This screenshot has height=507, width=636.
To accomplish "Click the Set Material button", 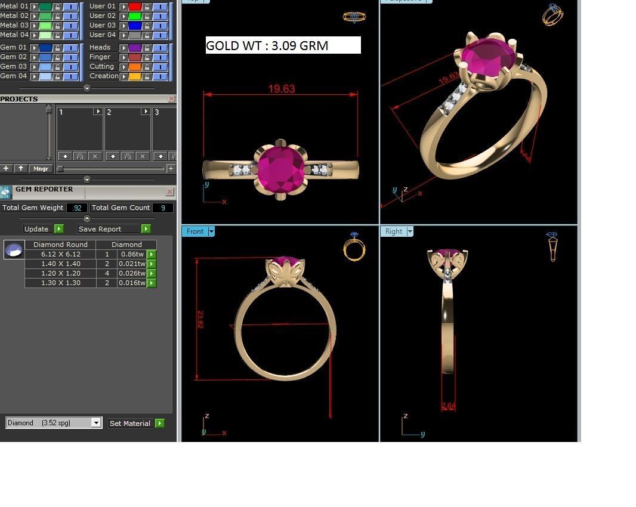I will [130, 423].
